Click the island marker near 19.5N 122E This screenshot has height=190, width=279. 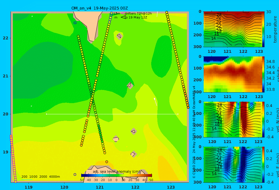pos(134,132)
